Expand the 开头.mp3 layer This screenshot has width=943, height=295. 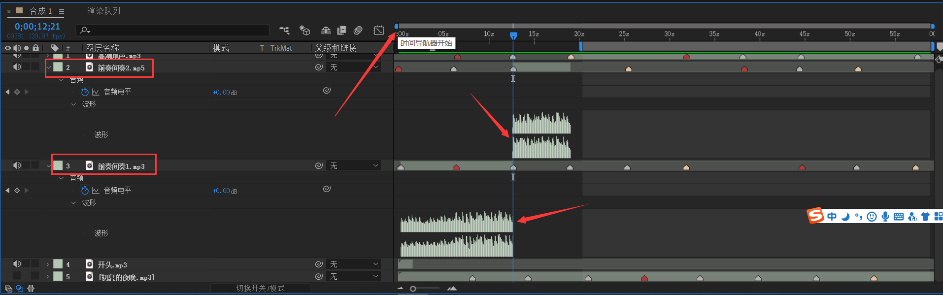coord(48,264)
